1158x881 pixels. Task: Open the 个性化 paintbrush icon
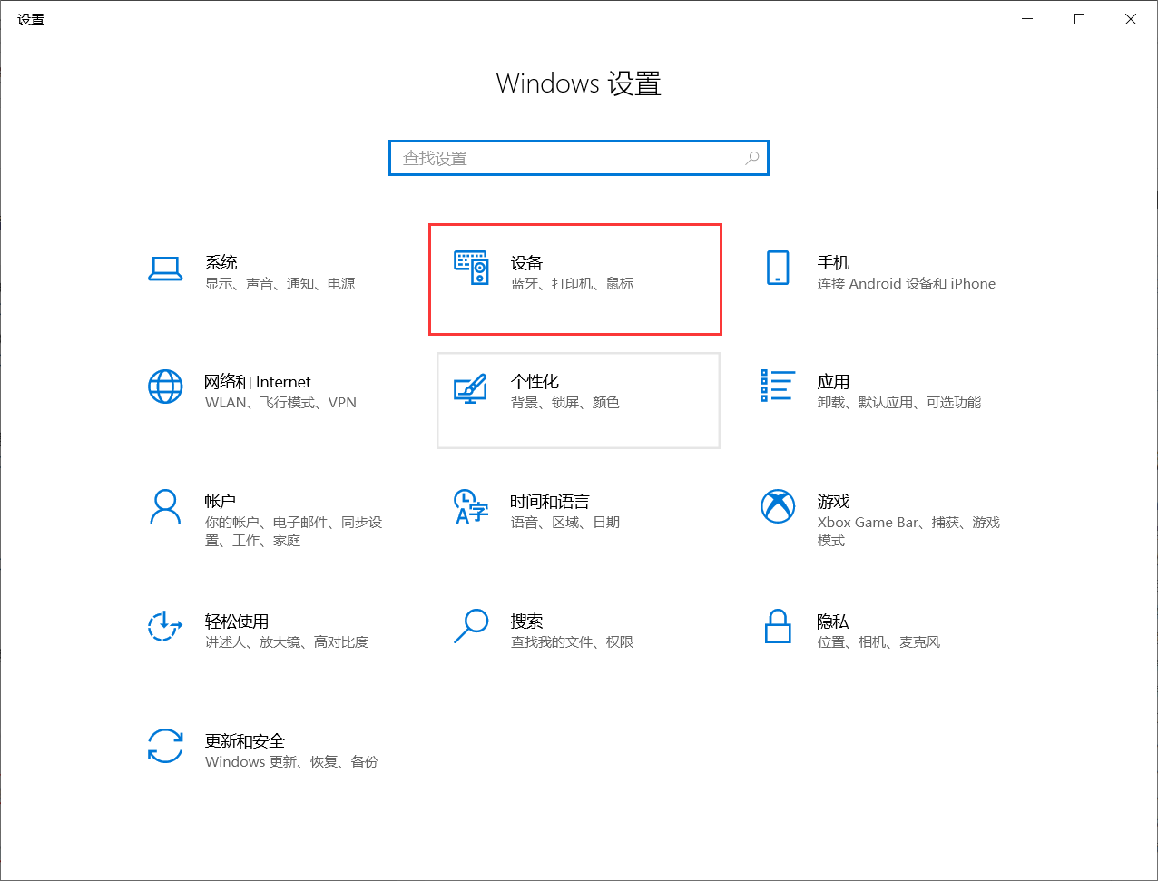click(471, 387)
